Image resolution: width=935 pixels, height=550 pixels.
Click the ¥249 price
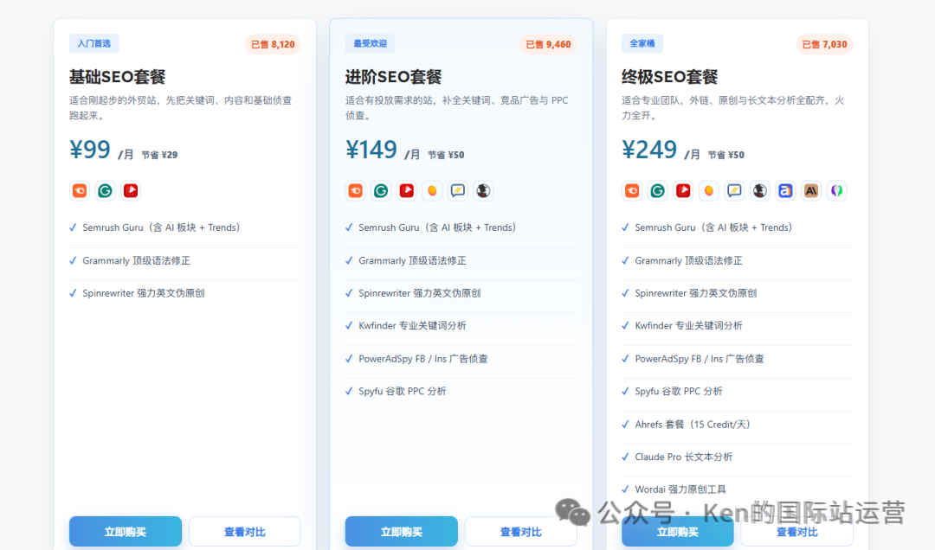[x=649, y=149]
